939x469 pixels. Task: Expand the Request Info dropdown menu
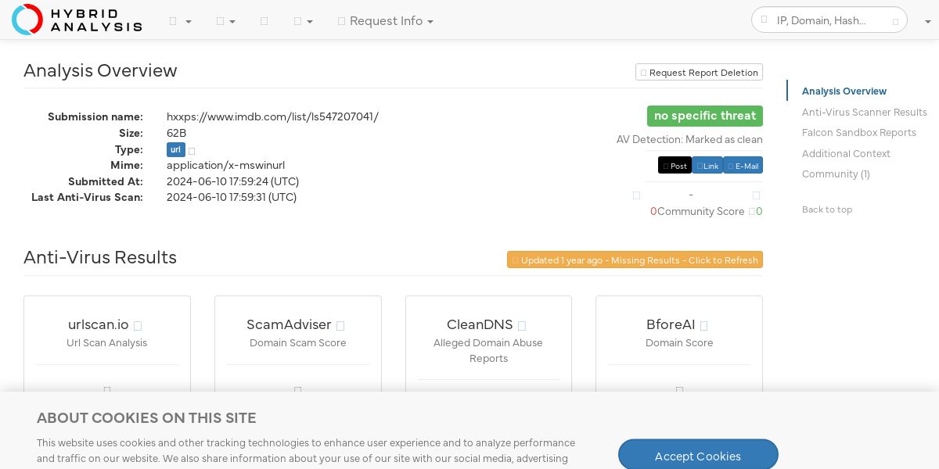(386, 21)
